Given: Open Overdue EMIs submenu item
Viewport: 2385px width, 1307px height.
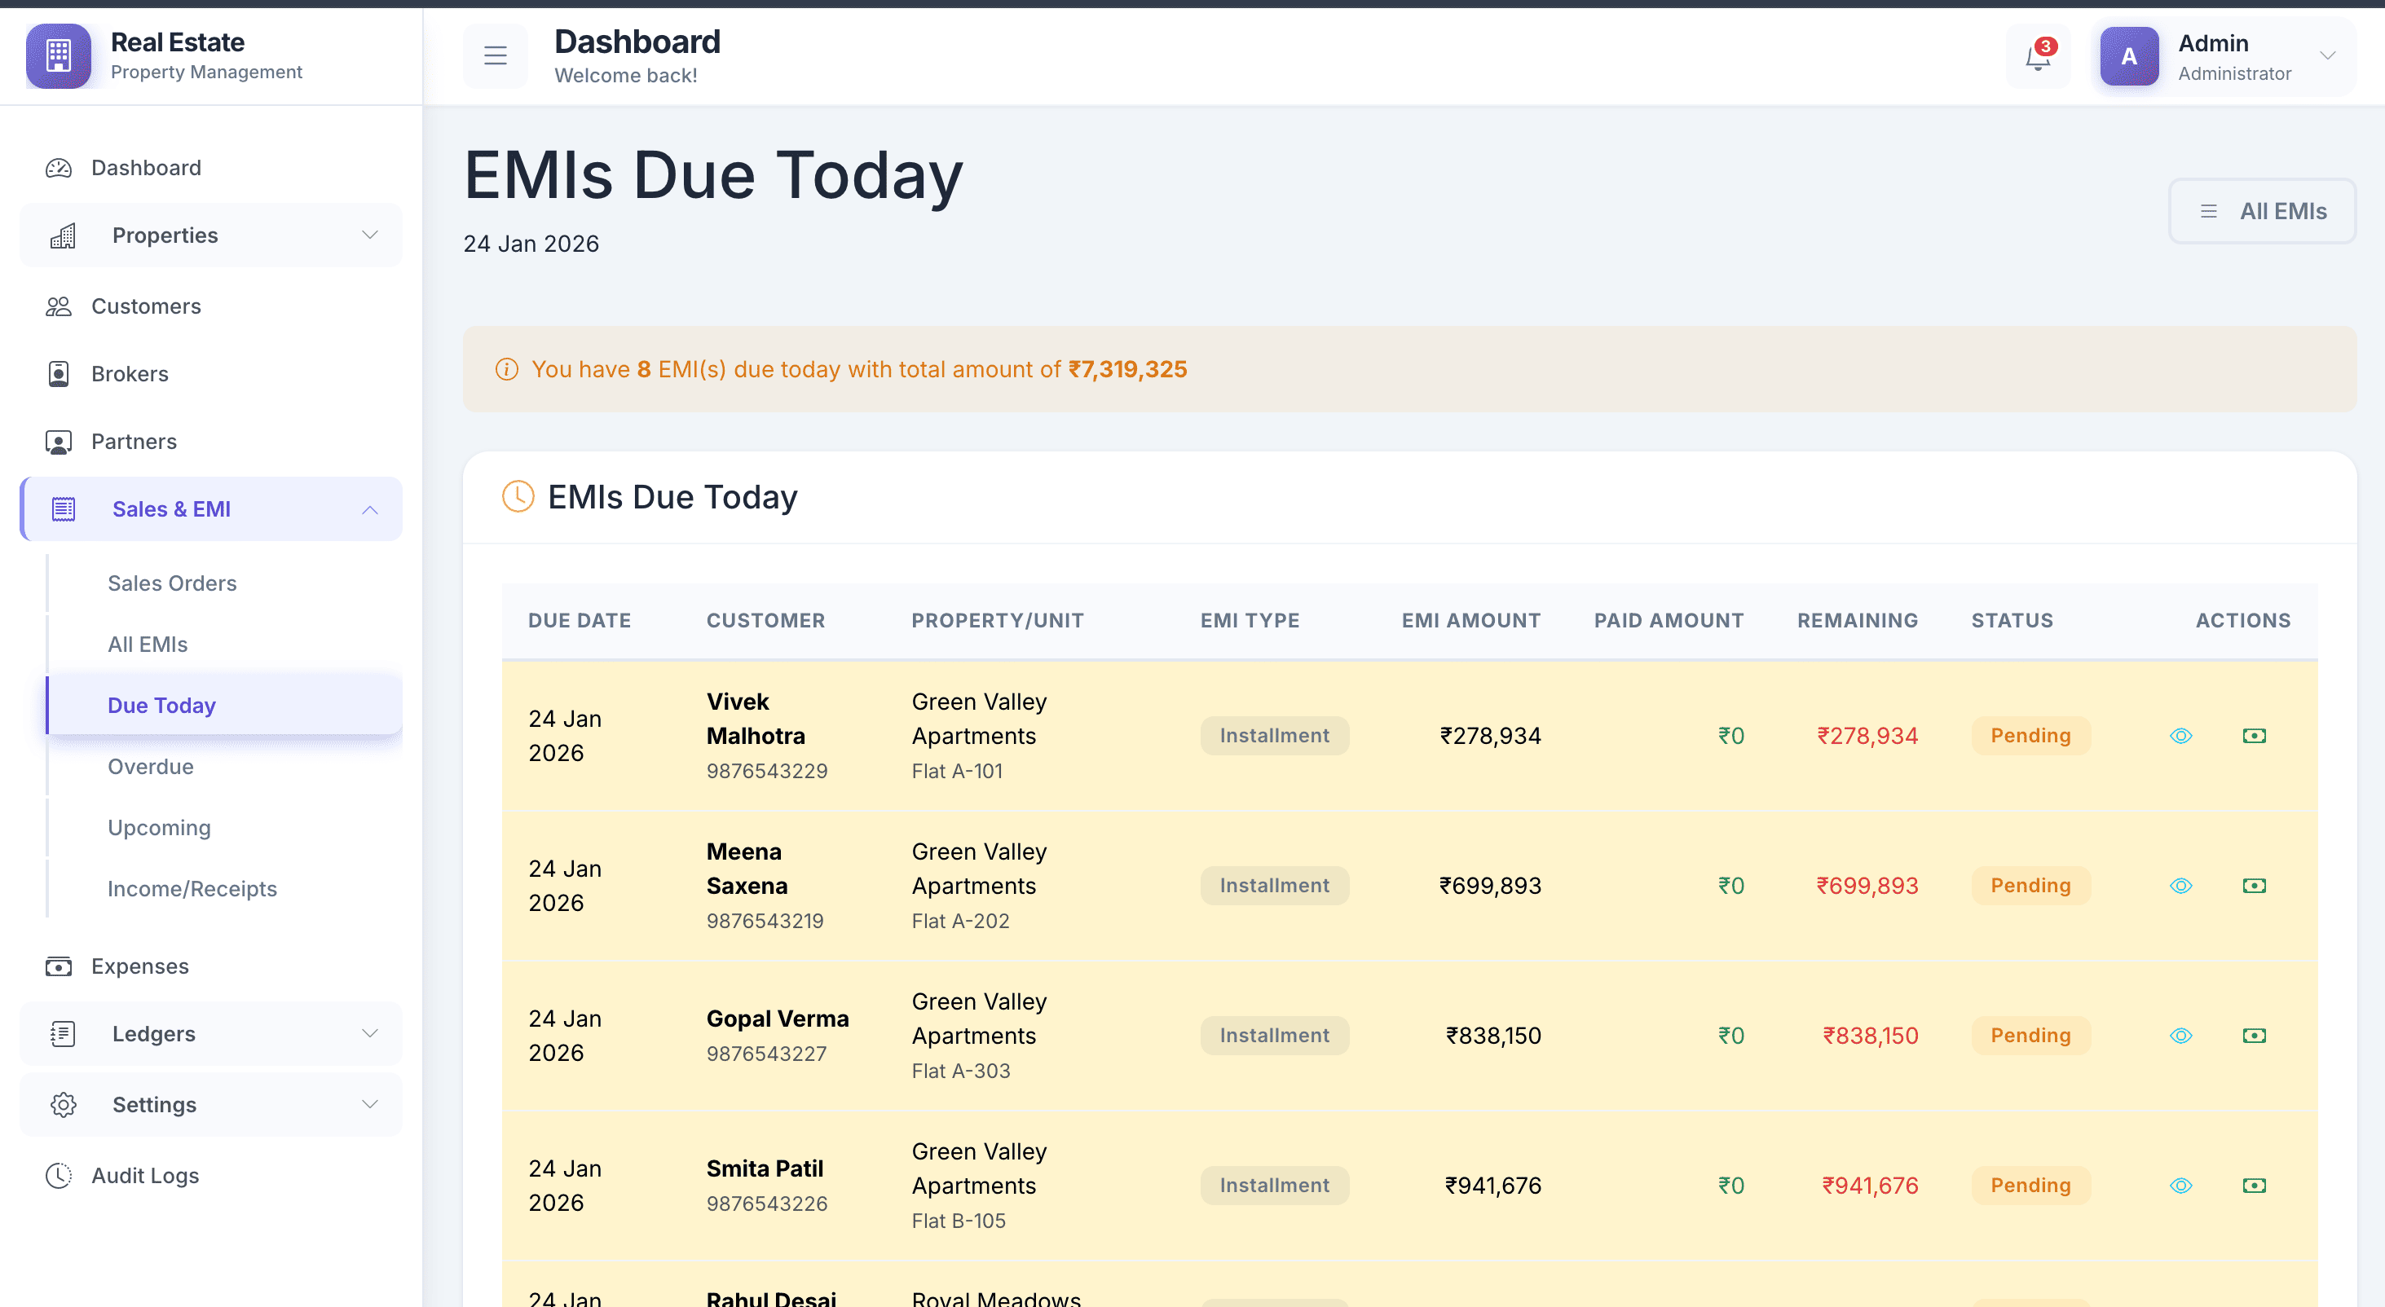Looking at the screenshot, I should pos(150,767).
